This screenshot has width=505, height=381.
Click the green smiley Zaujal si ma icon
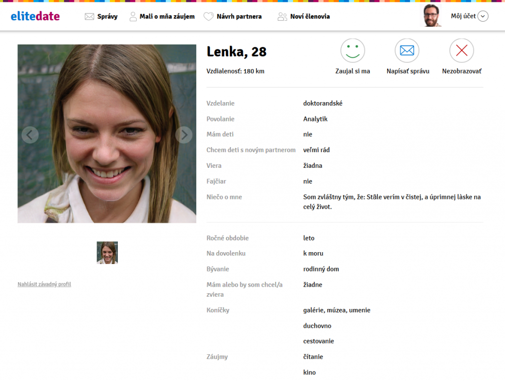pyautogui.click(x=352, y=51)
